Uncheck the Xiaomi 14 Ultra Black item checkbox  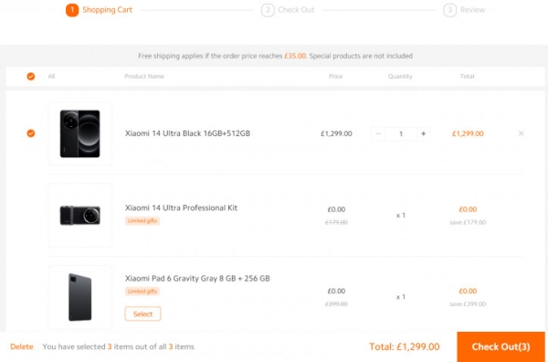(x=31, y=133)
